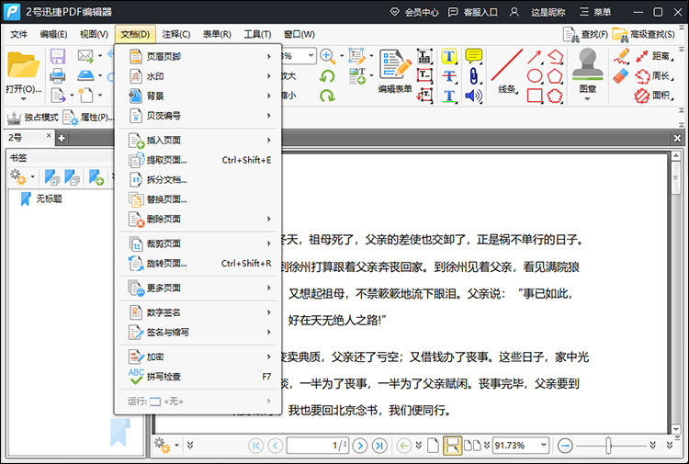
Task: Click the zoom-out minus button by slider
Action: click(565, 446)
